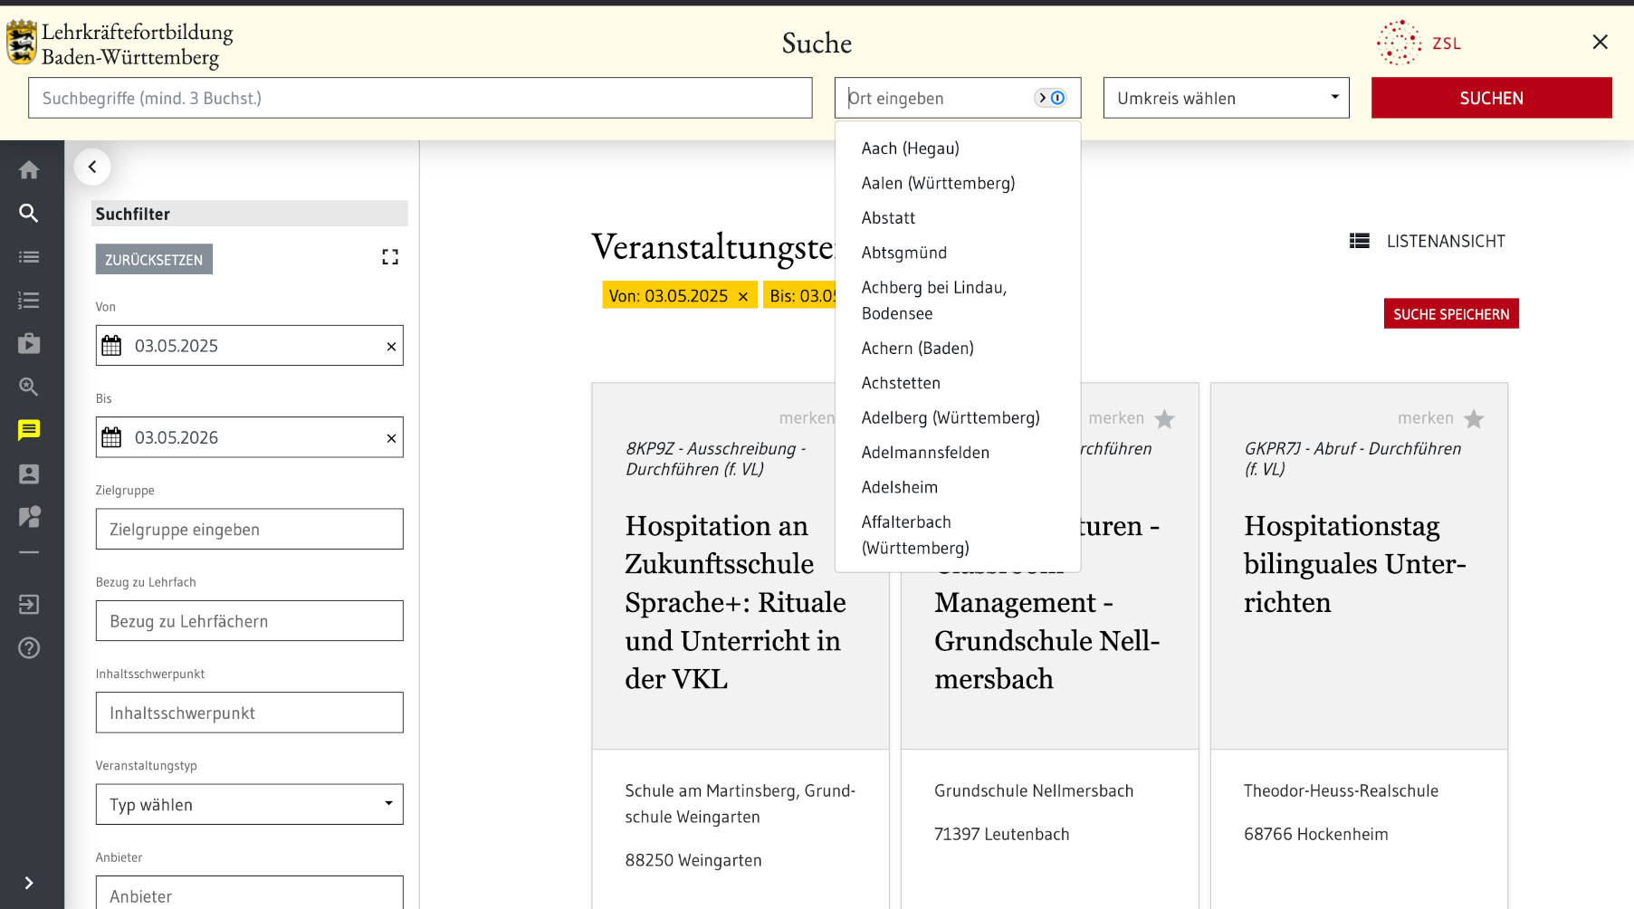Open the Veranstaltungstyp Typ wählen dropdown
Viewport: 1634px width, 909px height.
coord(249,804)
